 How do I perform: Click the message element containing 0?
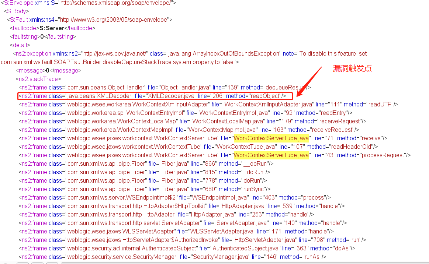point(48,70)
